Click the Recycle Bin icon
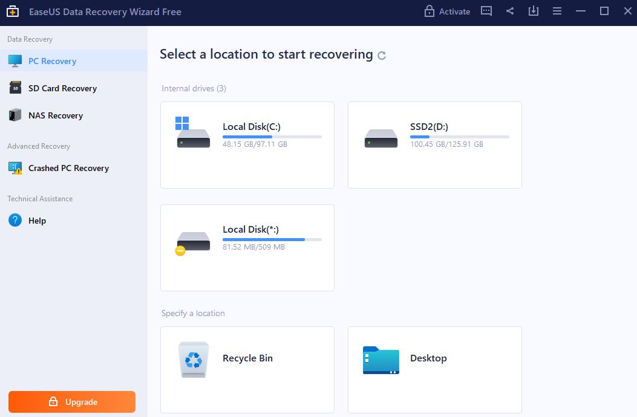Screen dimensions: 637x417 194,360
